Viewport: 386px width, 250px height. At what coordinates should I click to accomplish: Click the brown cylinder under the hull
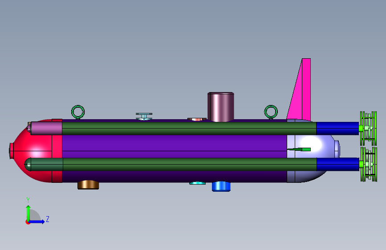[88, 185]
